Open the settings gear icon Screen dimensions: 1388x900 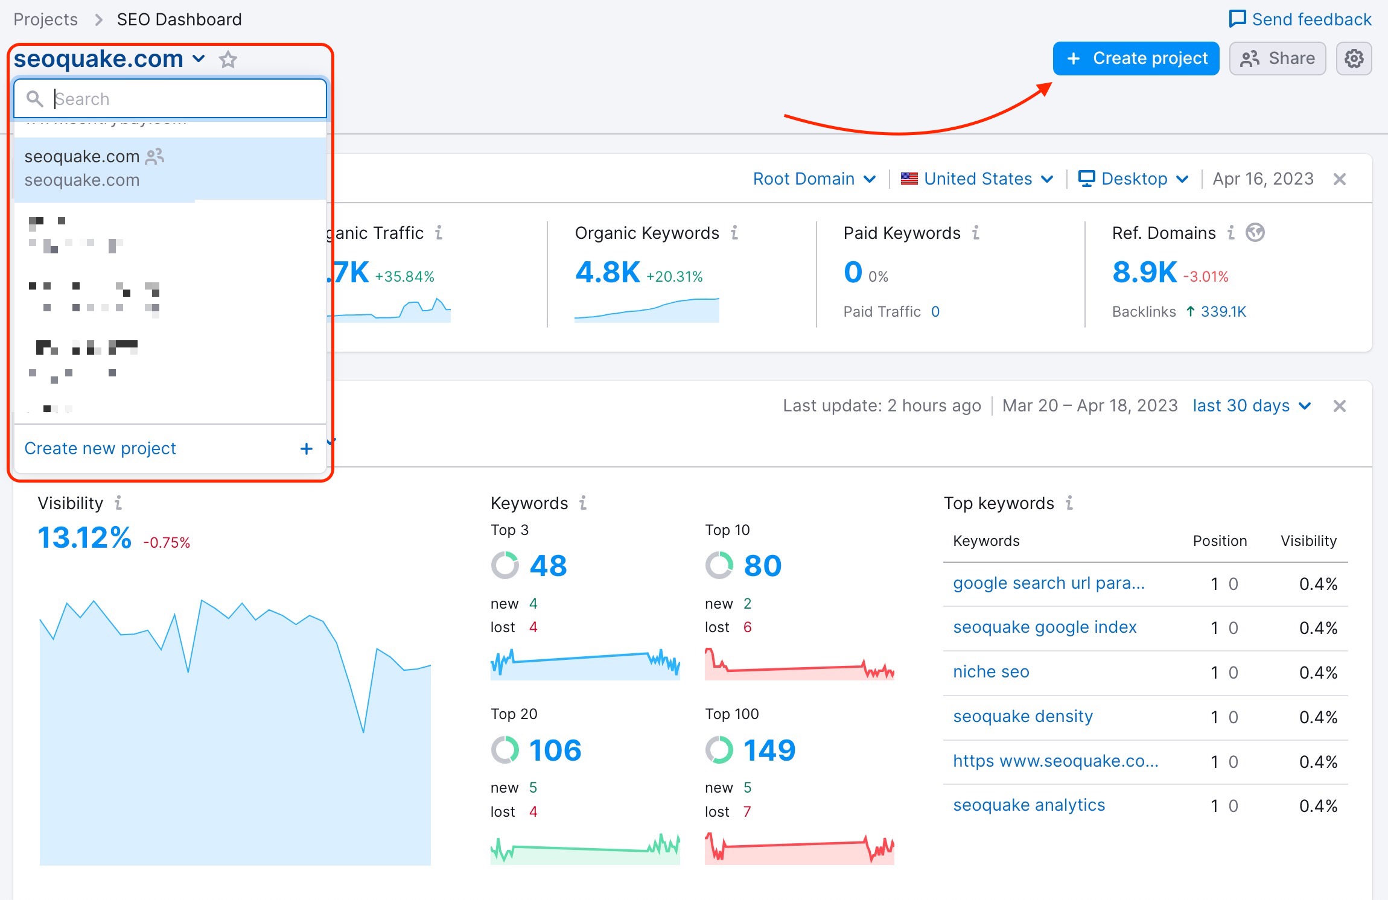1354,59
